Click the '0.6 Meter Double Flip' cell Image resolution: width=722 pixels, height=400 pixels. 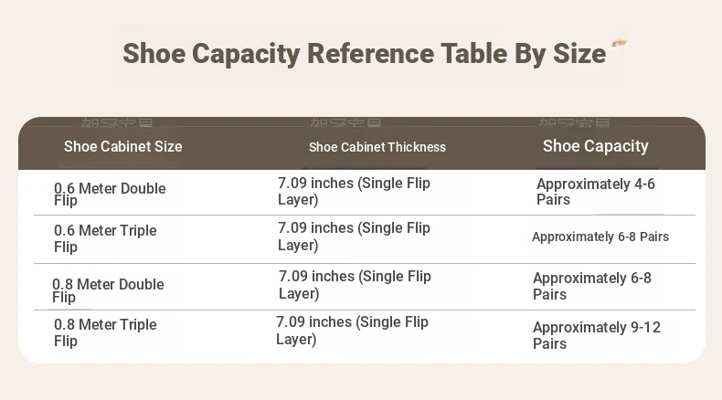click(x=110, y=194)
